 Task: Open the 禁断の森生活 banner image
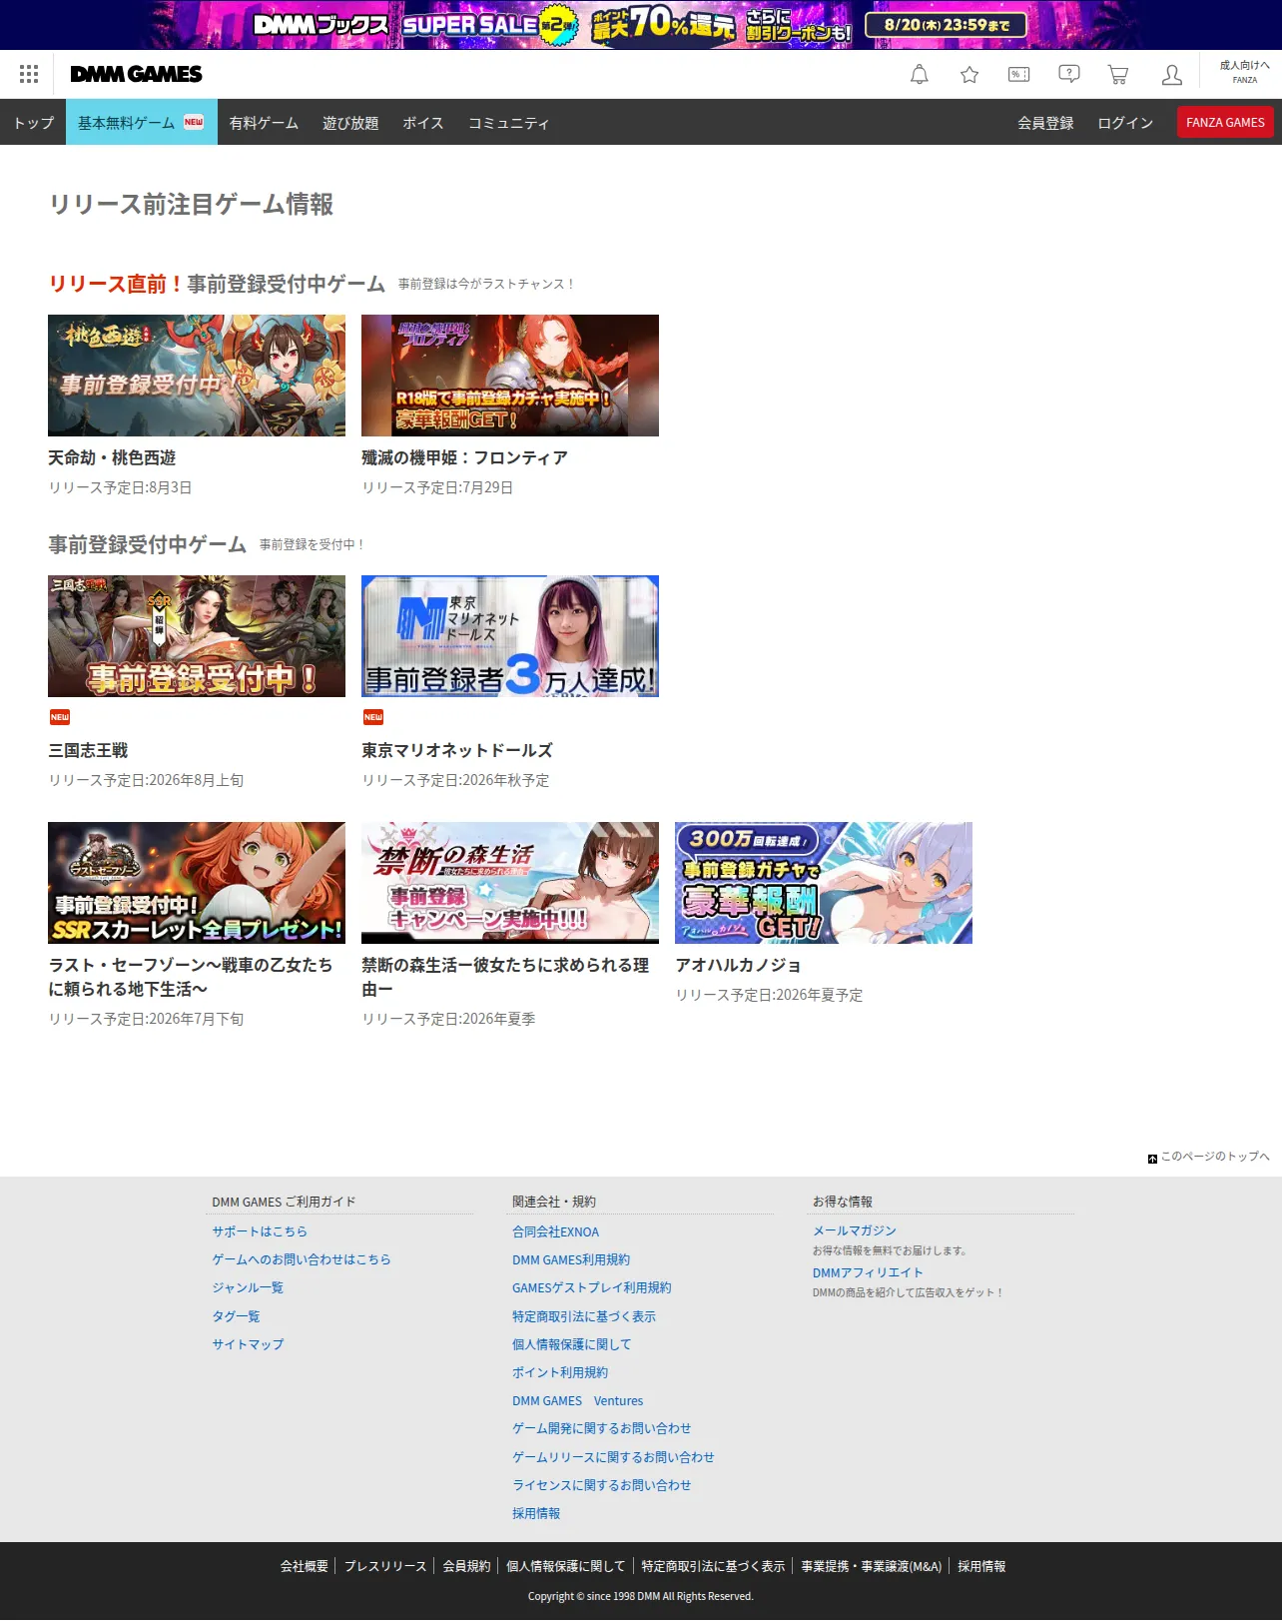510,883
